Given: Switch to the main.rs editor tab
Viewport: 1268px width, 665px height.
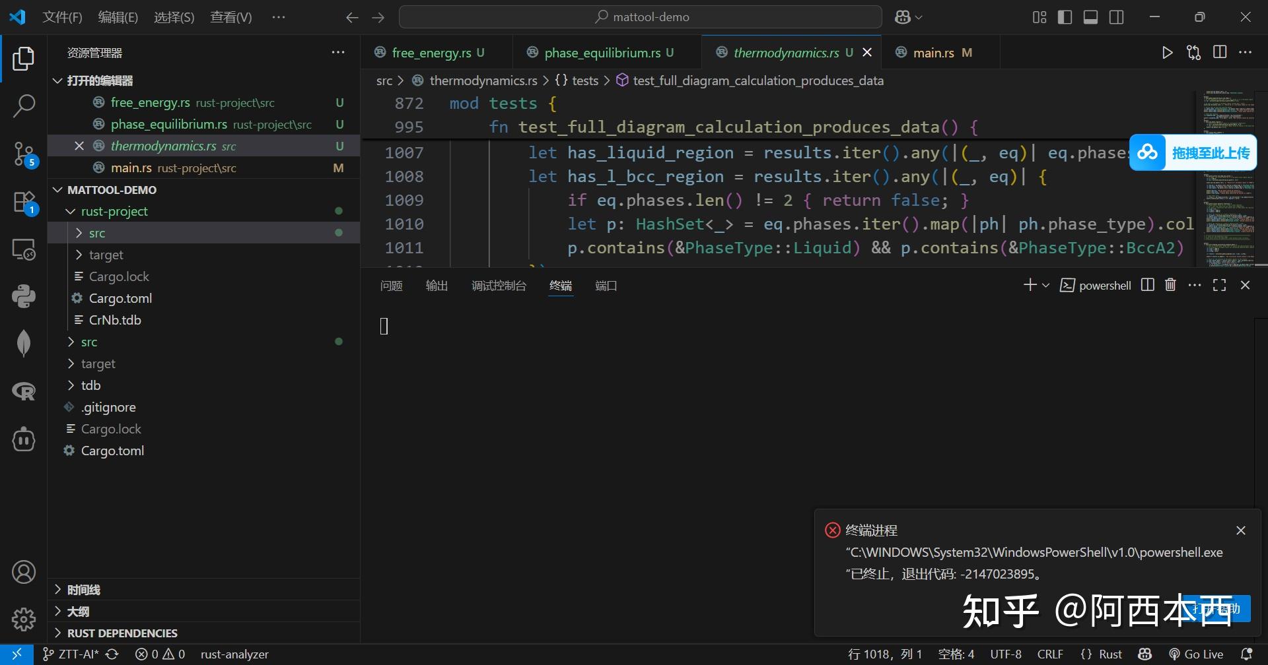Looking at the screenshot, I should [933, 52].
